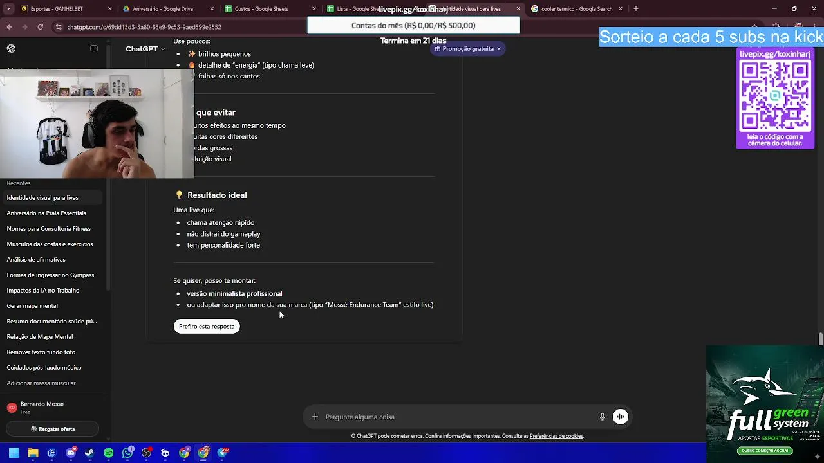
Task: Reload the ChatGPT page
Action: [41, 27]
